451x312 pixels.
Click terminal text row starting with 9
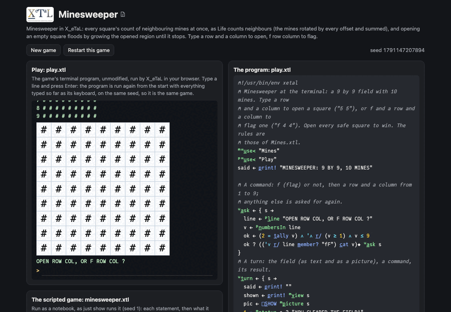tap(67, 116)
